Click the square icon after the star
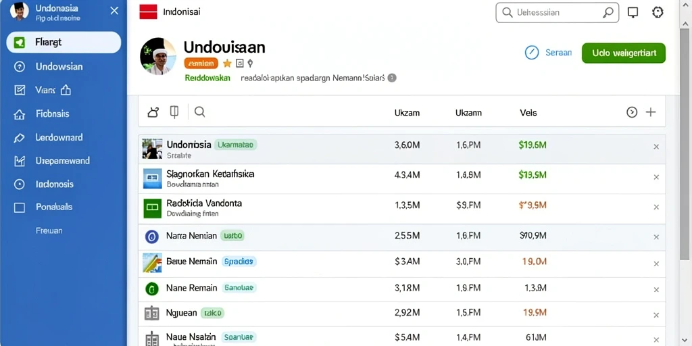This screenshot has width=692, height=346. point(240,64)
